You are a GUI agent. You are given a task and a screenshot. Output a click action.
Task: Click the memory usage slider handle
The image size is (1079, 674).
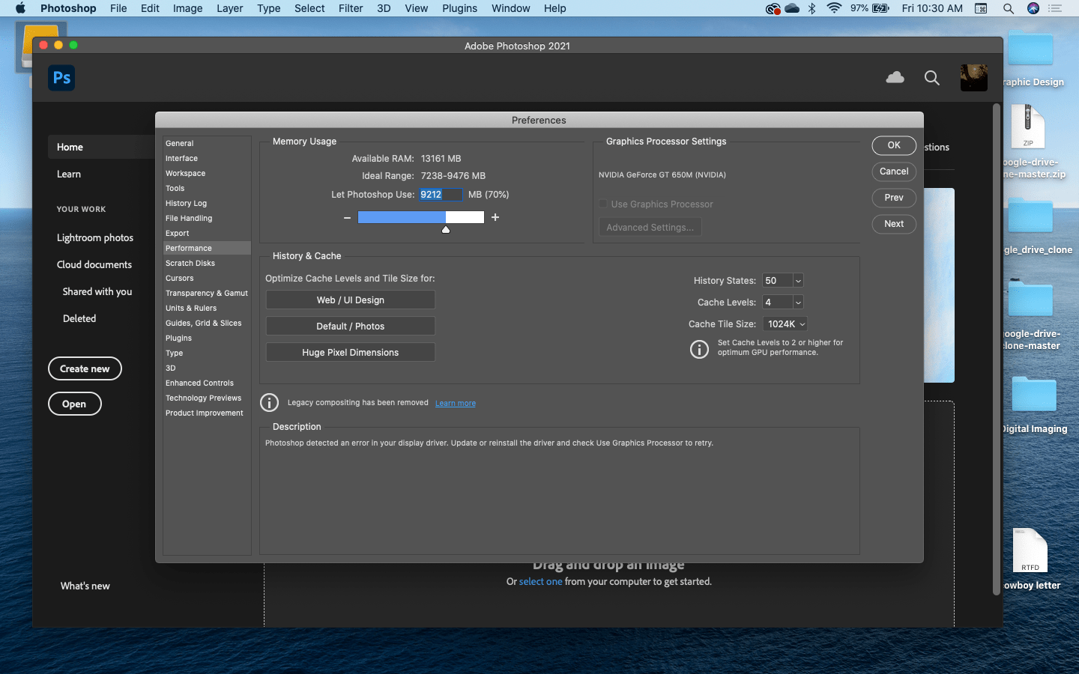click(446, 229)
